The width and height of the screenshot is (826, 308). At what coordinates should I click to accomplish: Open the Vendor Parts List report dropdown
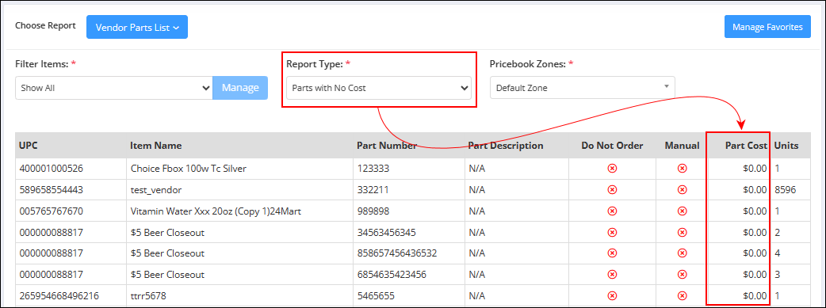[x=137, y=27]
